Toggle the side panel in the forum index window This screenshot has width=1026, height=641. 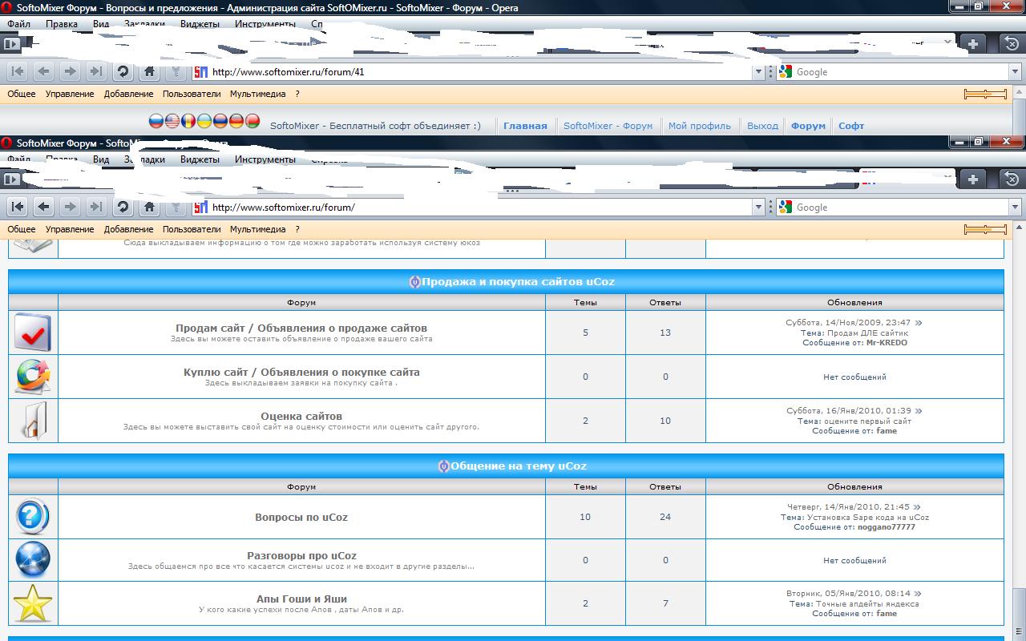coord(11,179)
